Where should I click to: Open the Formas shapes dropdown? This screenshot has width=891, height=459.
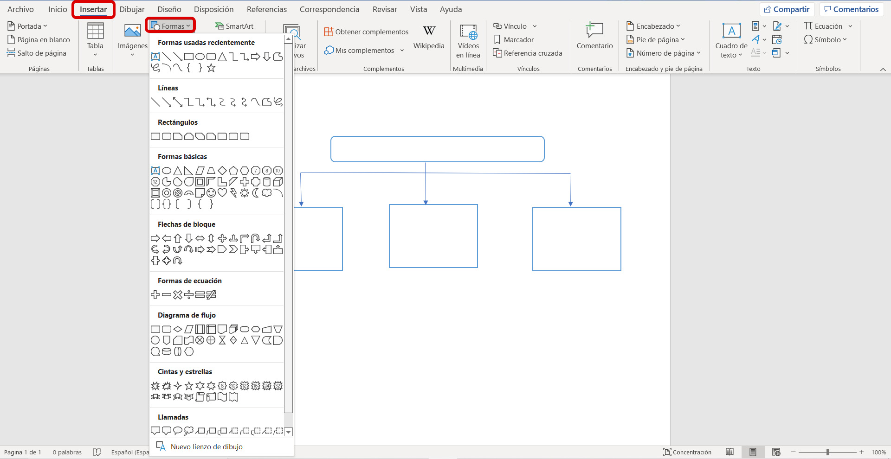(x=170, y=26)
